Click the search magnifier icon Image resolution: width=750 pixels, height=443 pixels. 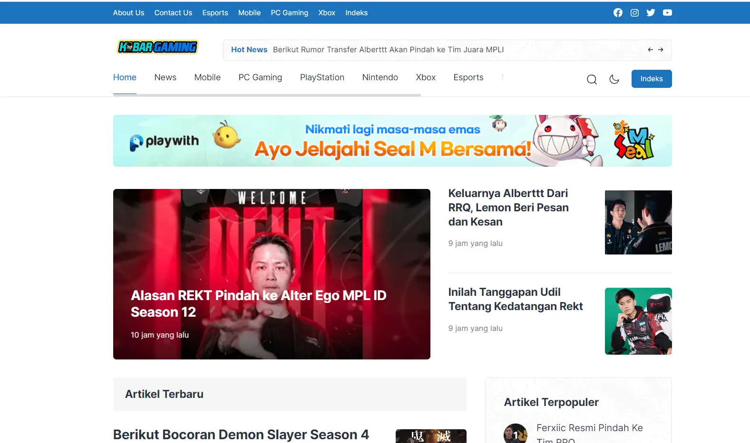(592, 79)
